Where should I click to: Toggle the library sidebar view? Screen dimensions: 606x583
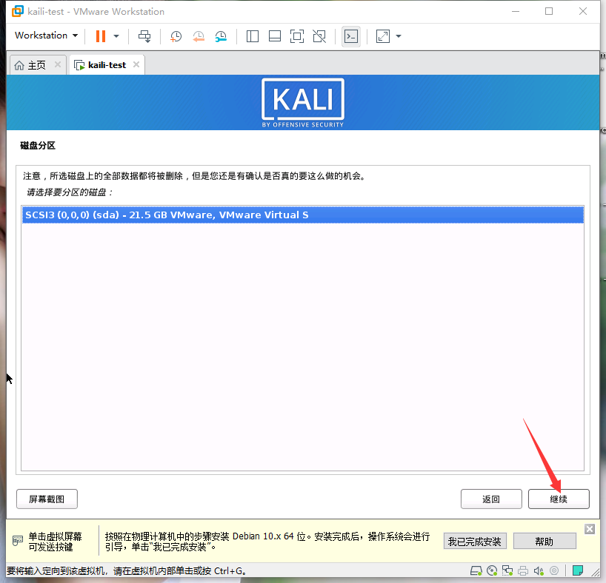(x=253, y=36)
